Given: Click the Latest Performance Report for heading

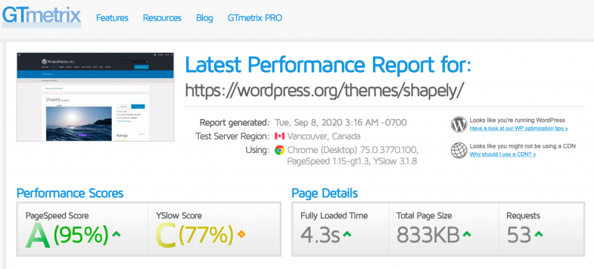Looking at the screenshot, I should pyautogui.click(x=328, y=64).
